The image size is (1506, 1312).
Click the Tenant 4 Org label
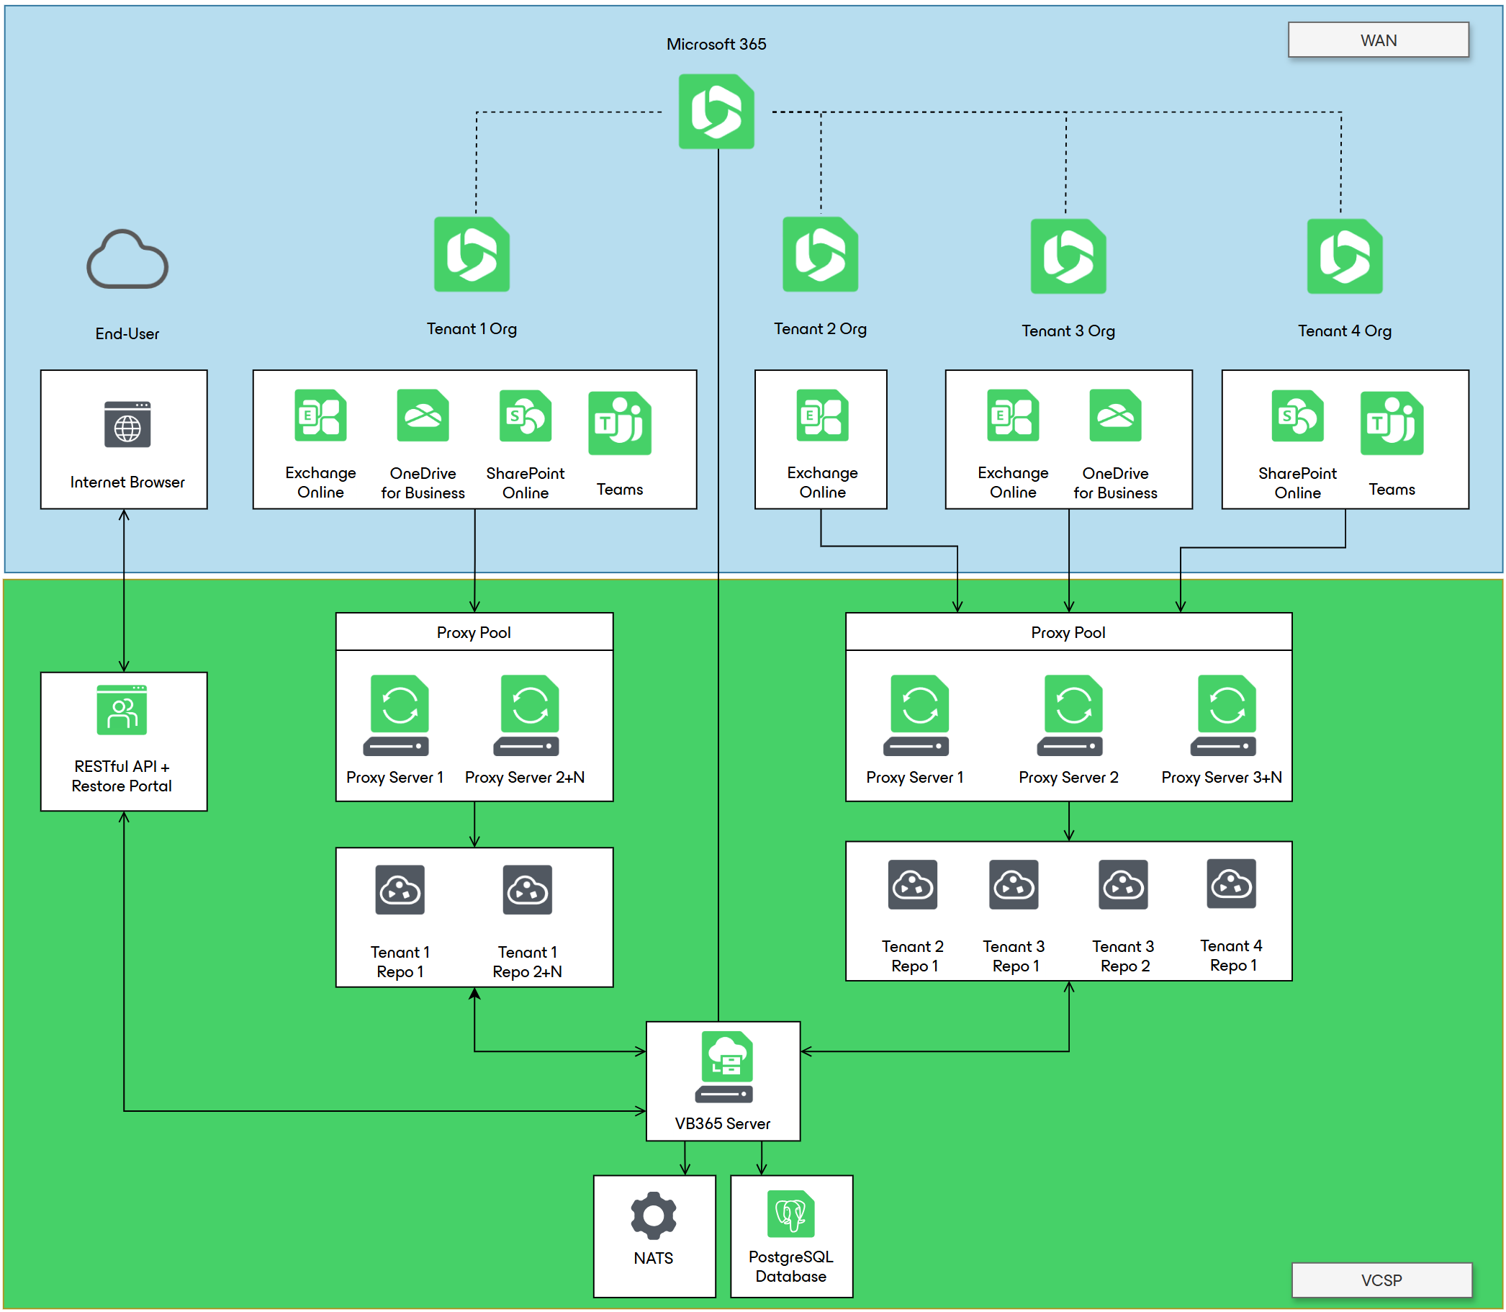tap(1344, 331)
